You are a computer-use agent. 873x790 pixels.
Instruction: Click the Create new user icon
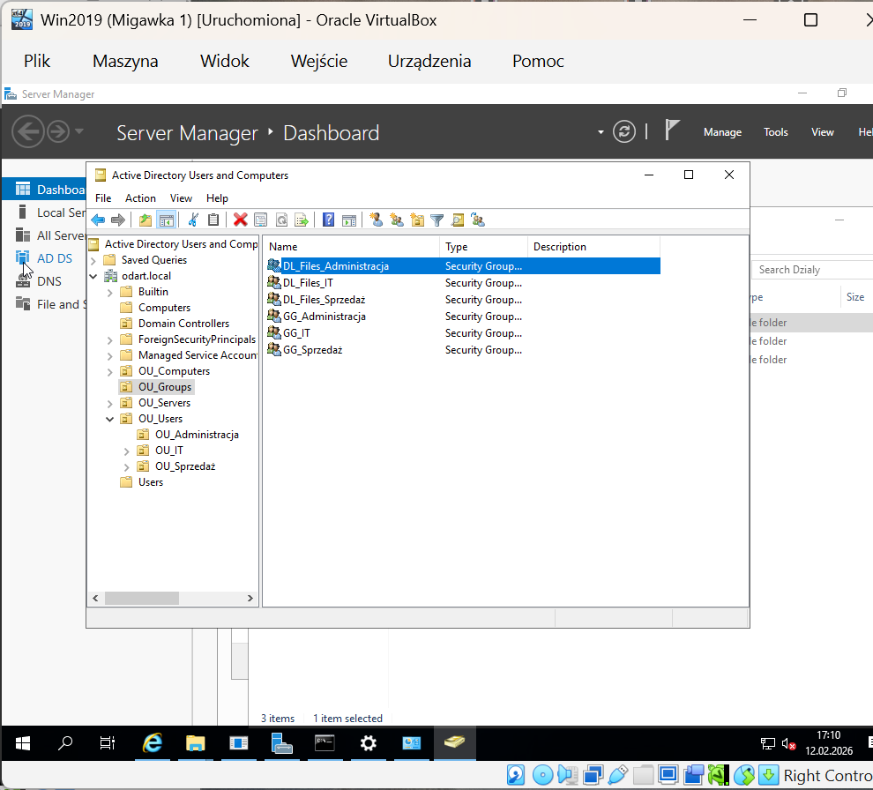(376, 220)
